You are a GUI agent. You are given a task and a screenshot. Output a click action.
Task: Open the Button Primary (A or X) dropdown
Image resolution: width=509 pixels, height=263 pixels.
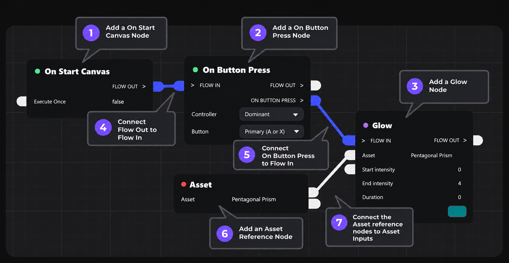coord(271,132)
